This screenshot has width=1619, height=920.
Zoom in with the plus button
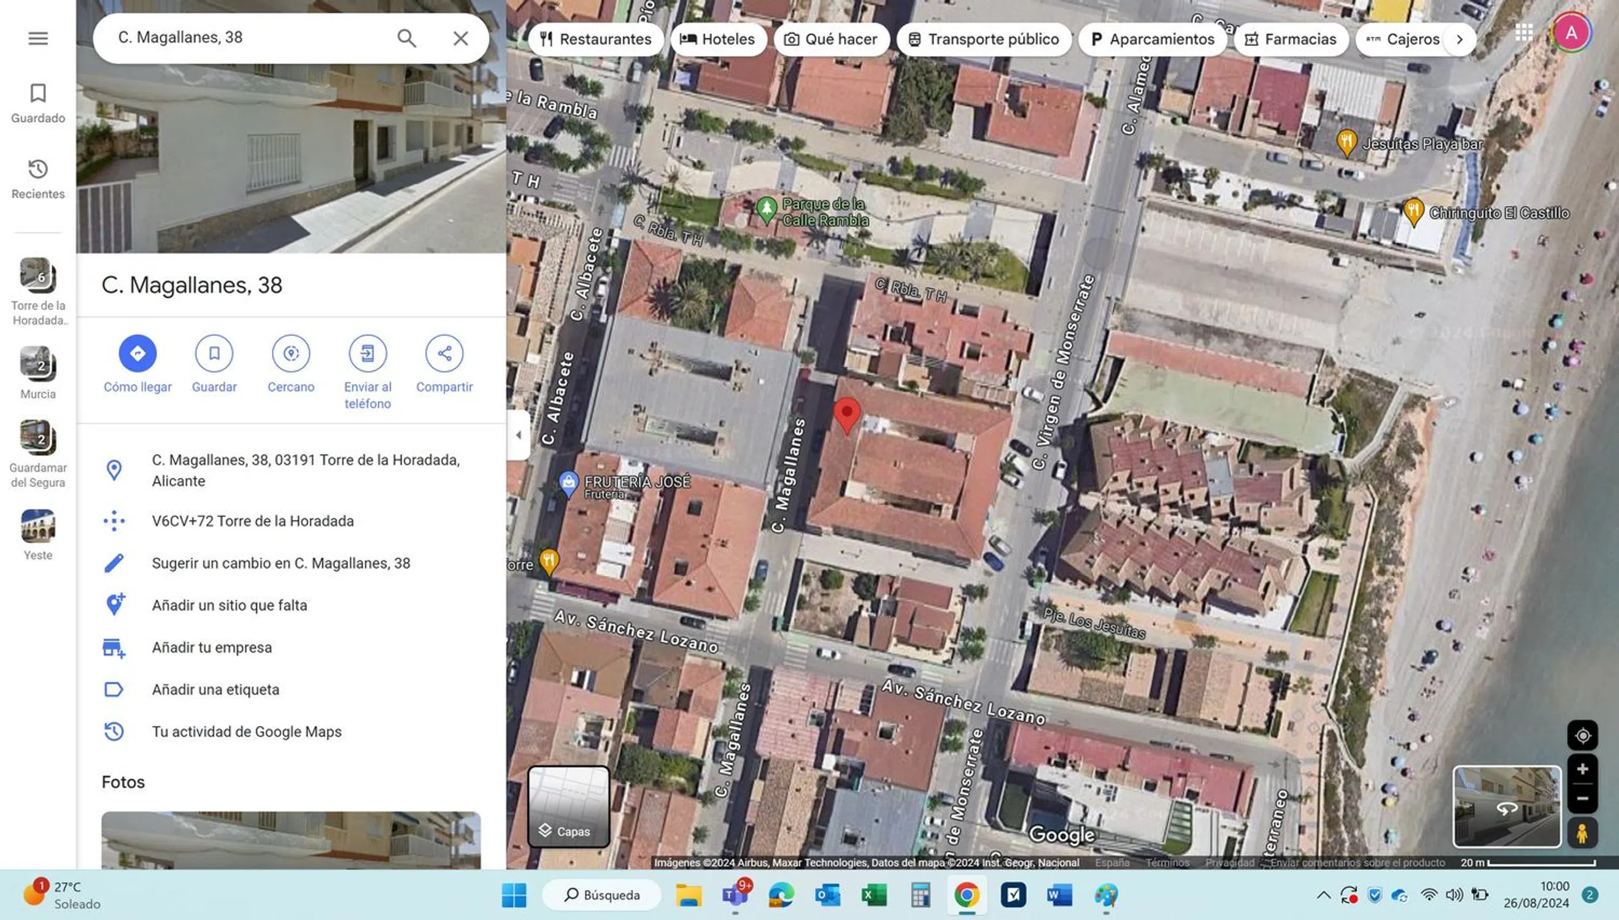1582,769
